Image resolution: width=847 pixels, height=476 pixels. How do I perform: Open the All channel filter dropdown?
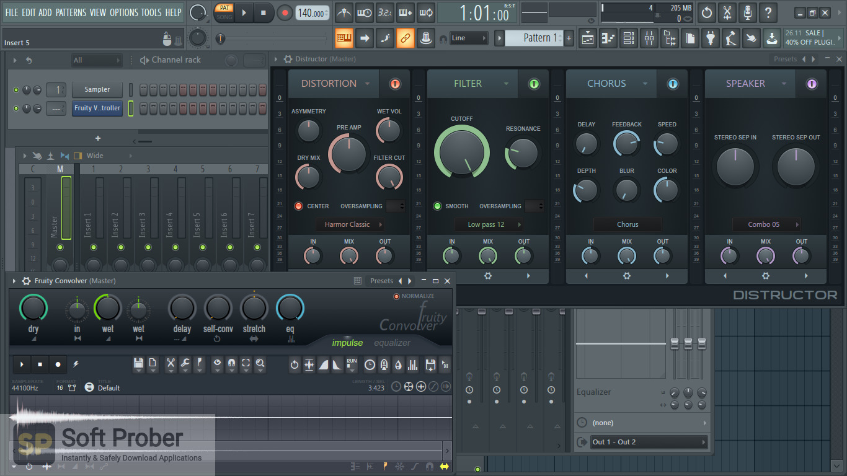(x=96, y=60)
